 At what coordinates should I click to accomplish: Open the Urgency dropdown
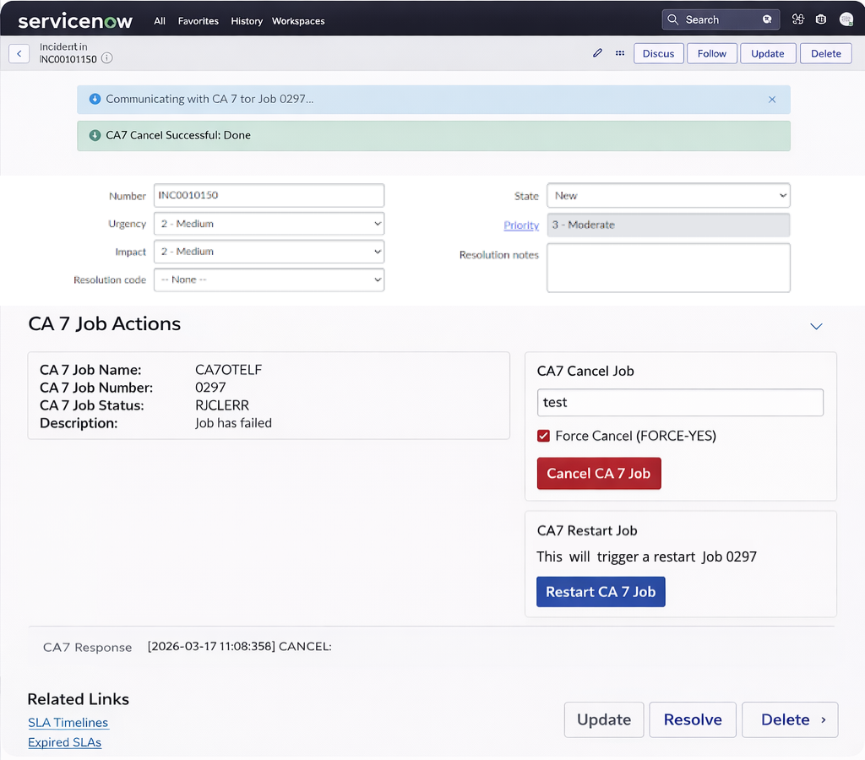269,224
